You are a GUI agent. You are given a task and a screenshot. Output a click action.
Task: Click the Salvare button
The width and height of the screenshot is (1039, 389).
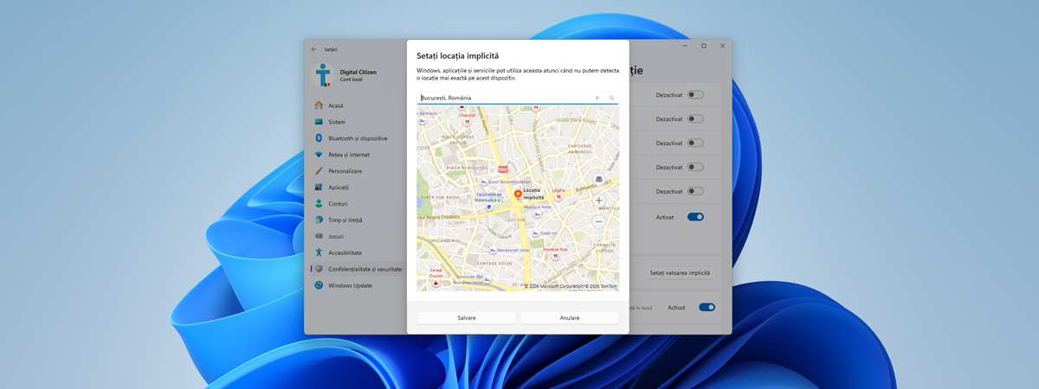click(467, 317)
